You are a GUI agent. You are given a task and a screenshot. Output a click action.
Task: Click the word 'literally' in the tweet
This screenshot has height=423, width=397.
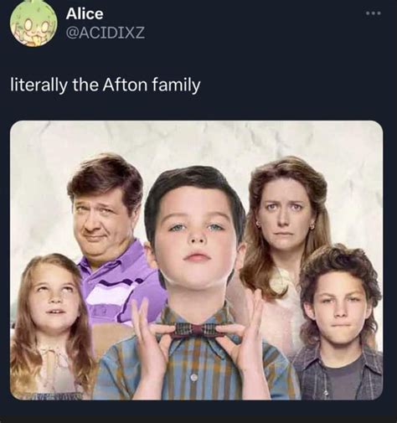coord(39,85)
